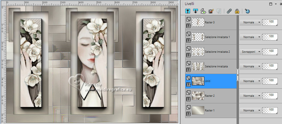Select the Raster 3 layer name

pos(210,22)
